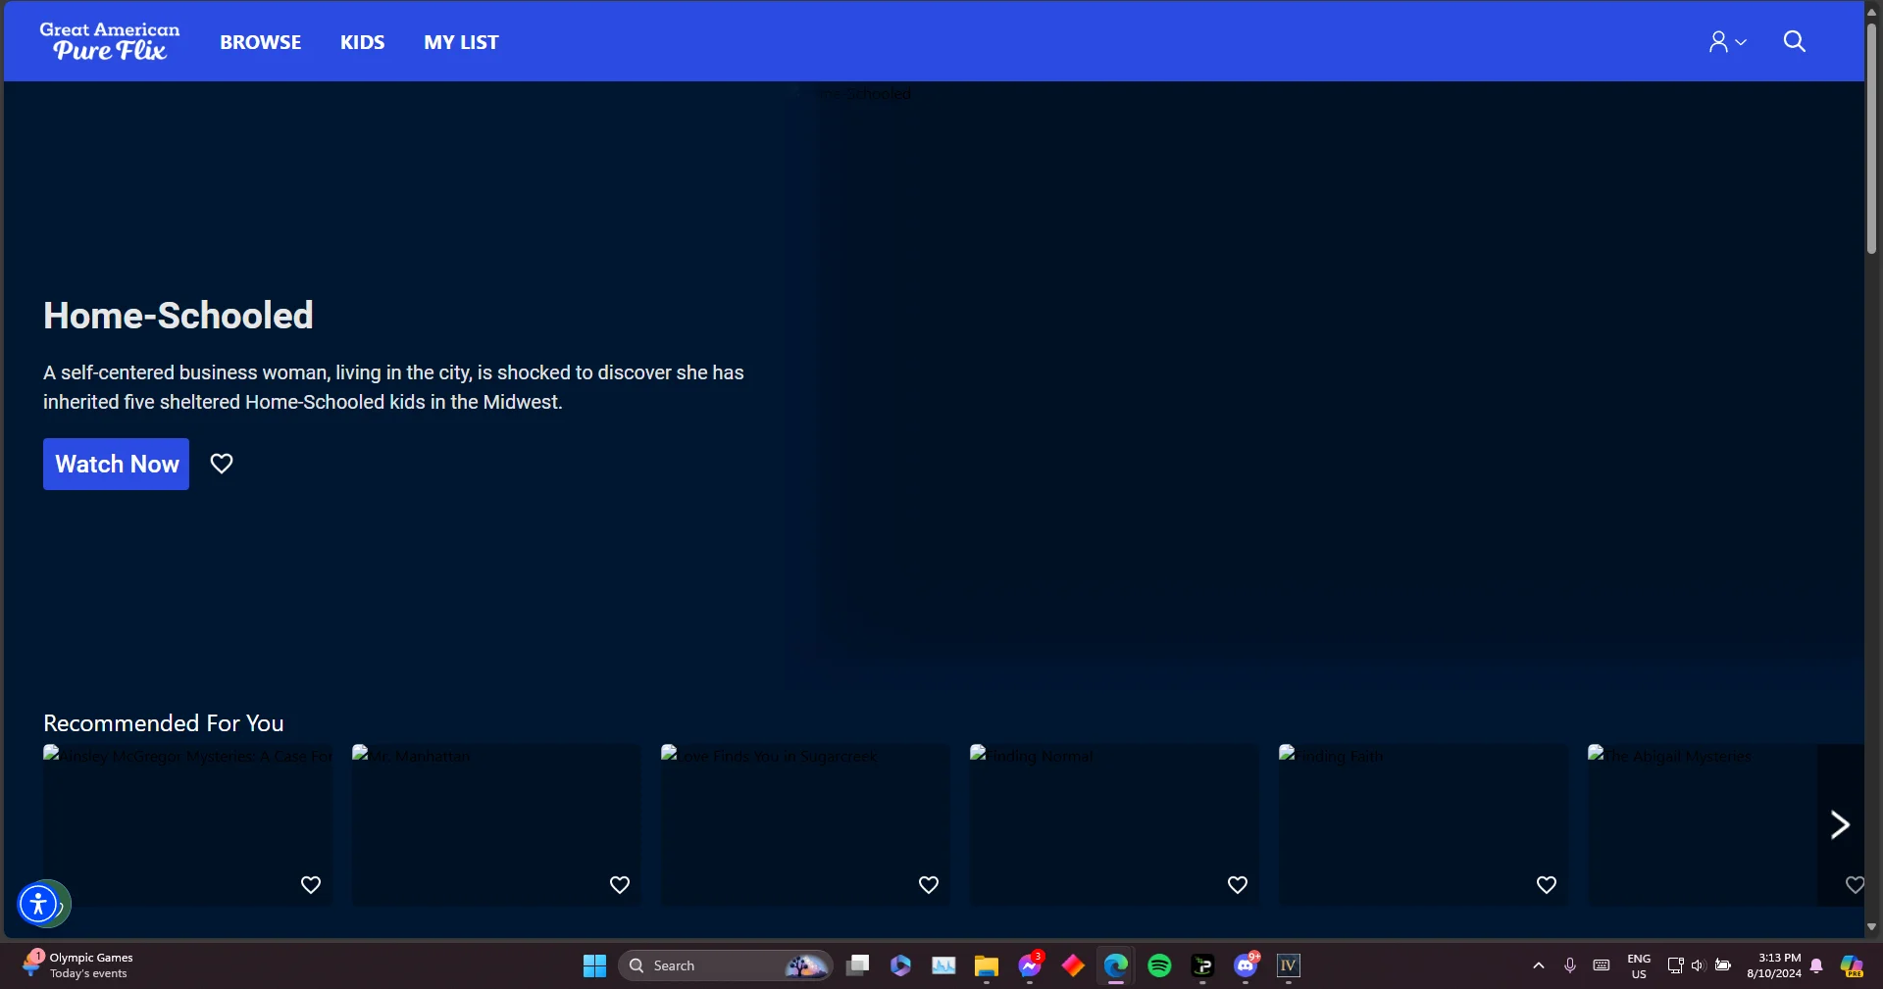Switch to Microsoft Edge on taskbar
The image size is (1883, 989).
pos(1116,965)
